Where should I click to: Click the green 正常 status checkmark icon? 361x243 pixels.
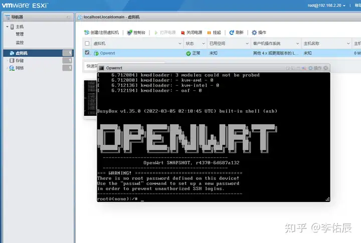coord(189,54)
